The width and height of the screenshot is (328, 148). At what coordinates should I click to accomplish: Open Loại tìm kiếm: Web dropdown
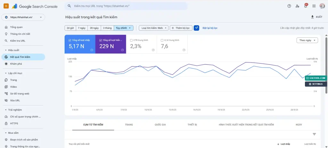tap(153, 28)
